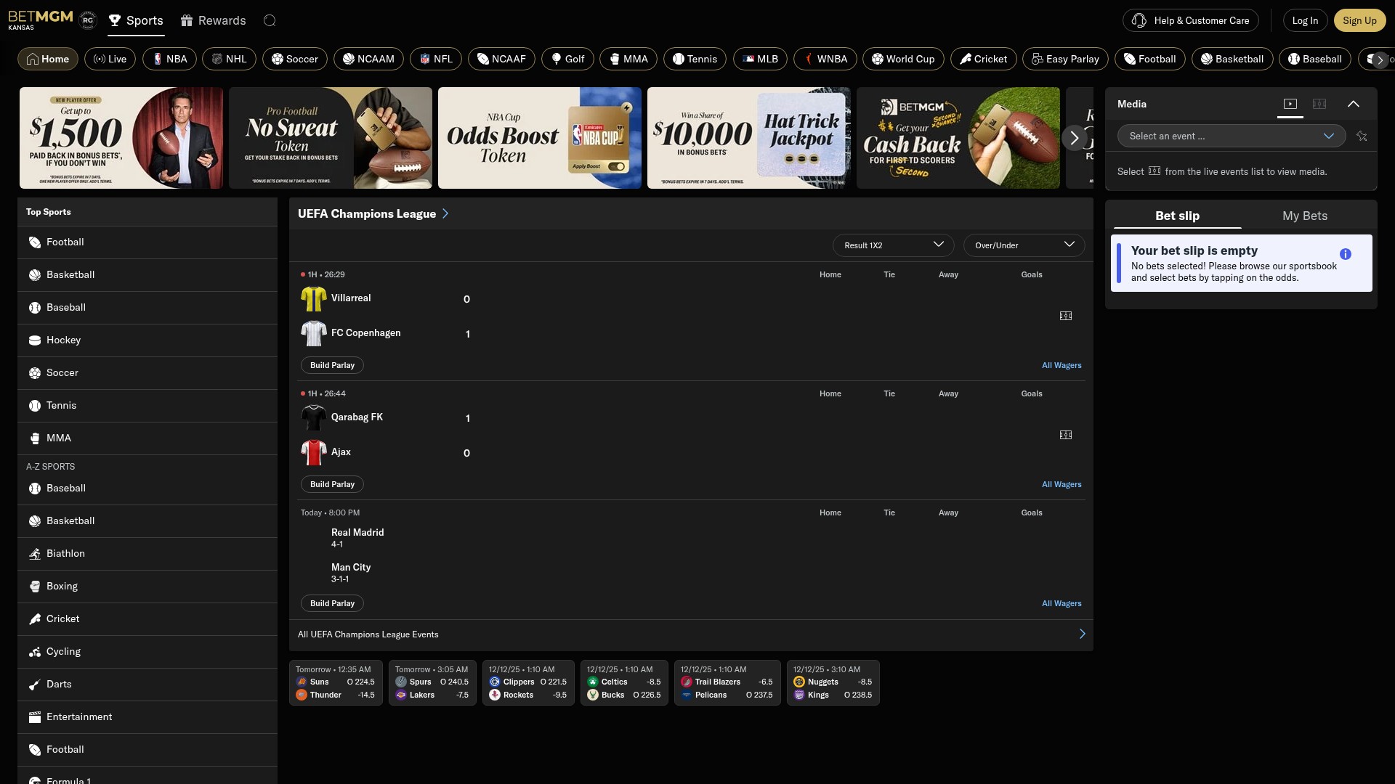
Task: Open All Wagers for Qarabag FK vs Ajax
Action: tap(1062, 484)
